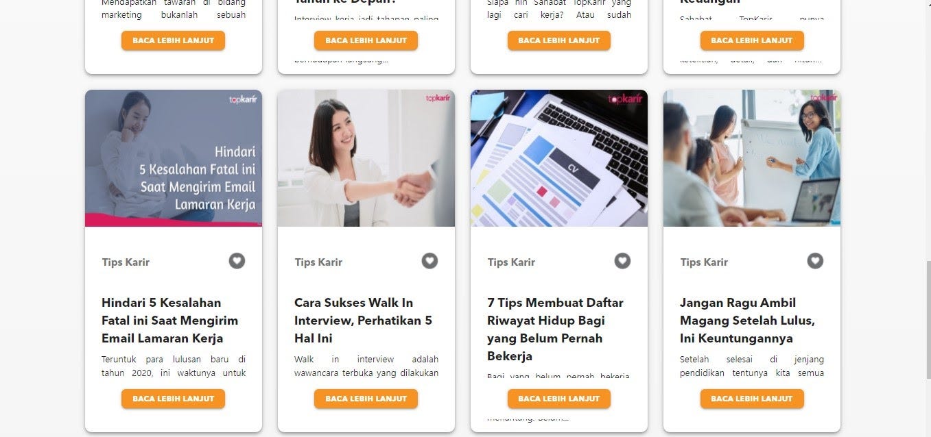
Task: Select Tips Karir label on CV tips card
Action: 511,262
